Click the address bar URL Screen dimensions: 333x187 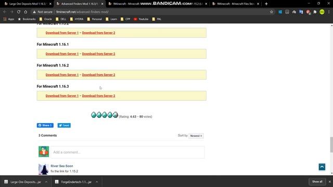[82, 12]
